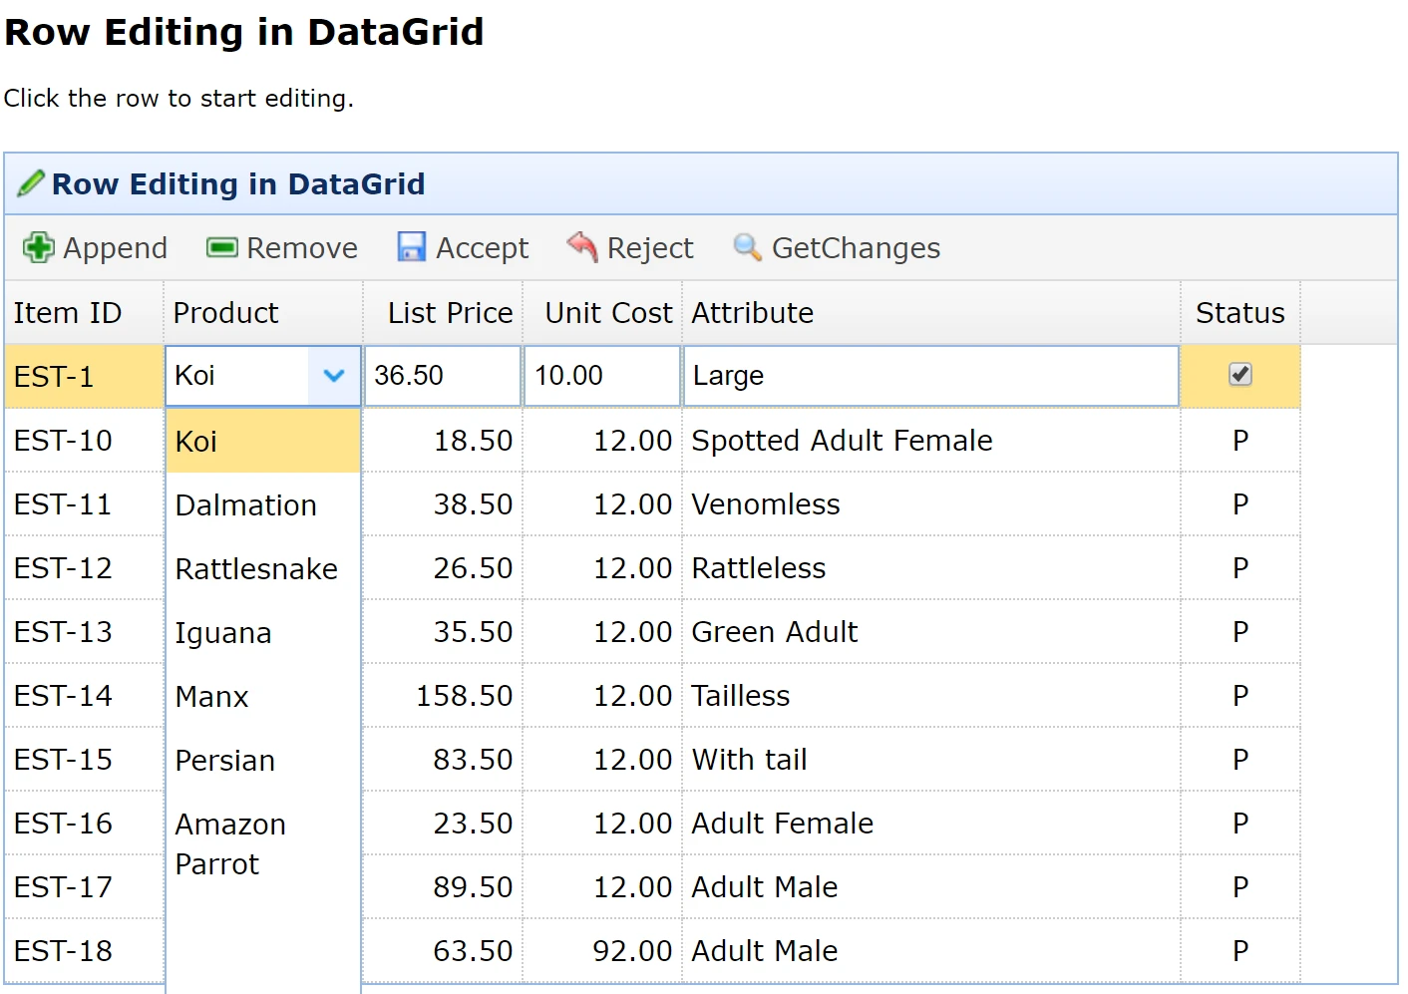Click the Append button label
This screenshot has width=1408, height=994.
coord(115,248)
